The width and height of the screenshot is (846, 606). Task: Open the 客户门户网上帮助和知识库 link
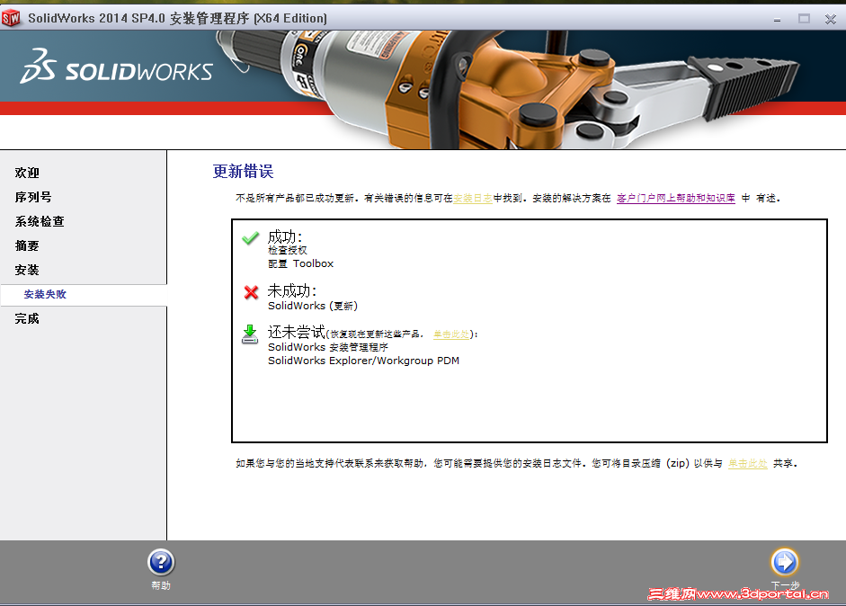pyautogui.click(x=675, y=198)
